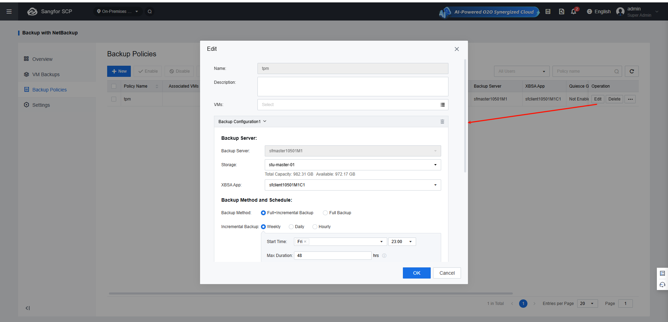Open VM Backups in sidebar
668x322 pixels.
click(x=46, y=74)
